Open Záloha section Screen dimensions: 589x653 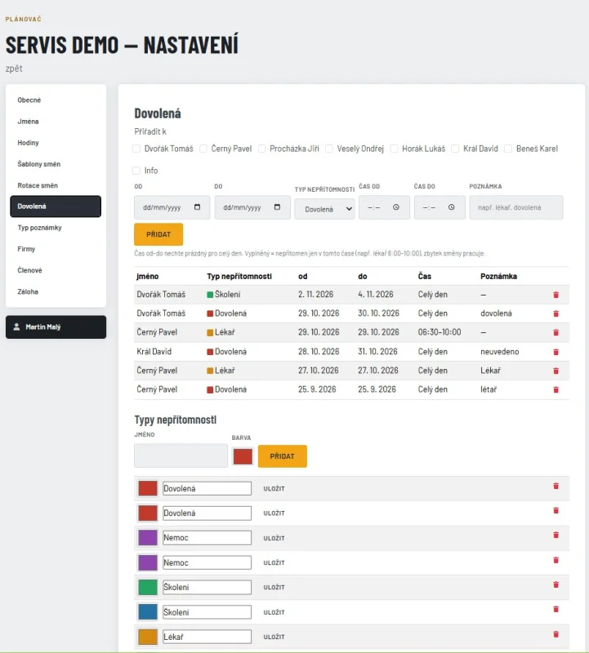click(x=56, y=291)
